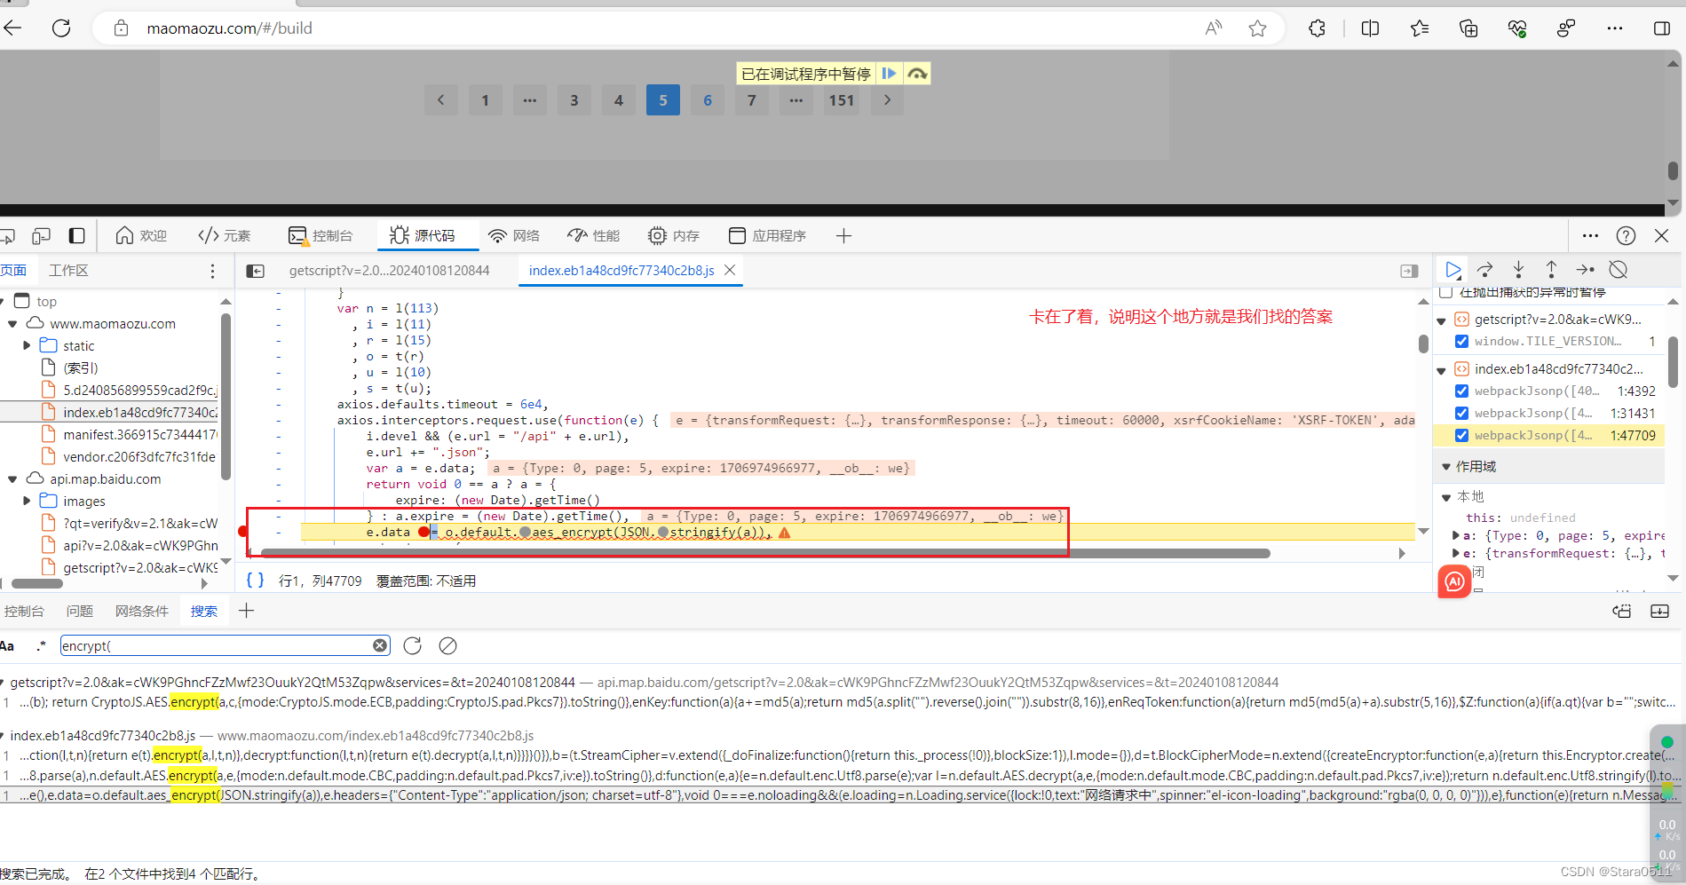
Task: Go to next page arrow
Action: 886,100
